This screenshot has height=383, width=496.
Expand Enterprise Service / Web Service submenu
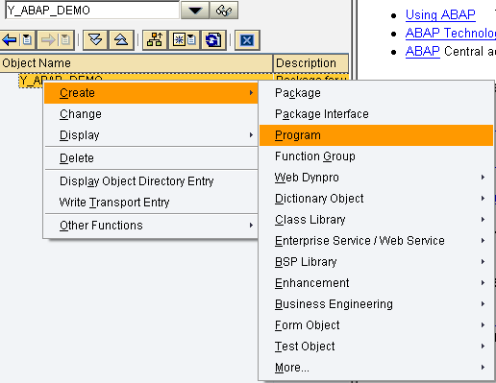(x=376, y=241)
